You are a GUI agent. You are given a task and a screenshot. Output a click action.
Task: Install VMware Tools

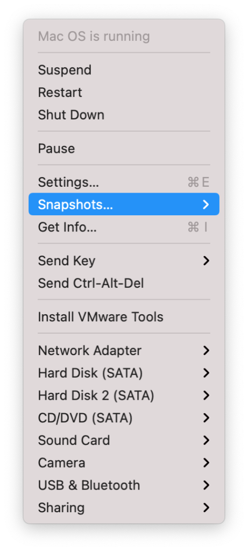click(124, 316)
